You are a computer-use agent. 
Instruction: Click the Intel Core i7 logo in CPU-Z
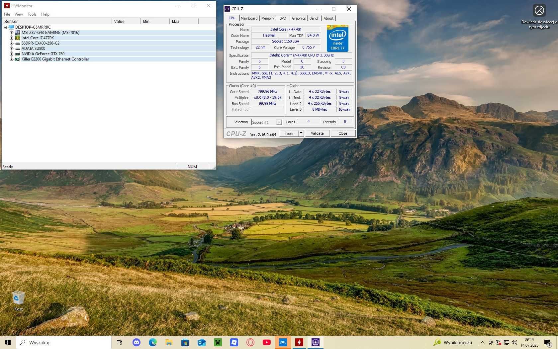click(337, 38)
